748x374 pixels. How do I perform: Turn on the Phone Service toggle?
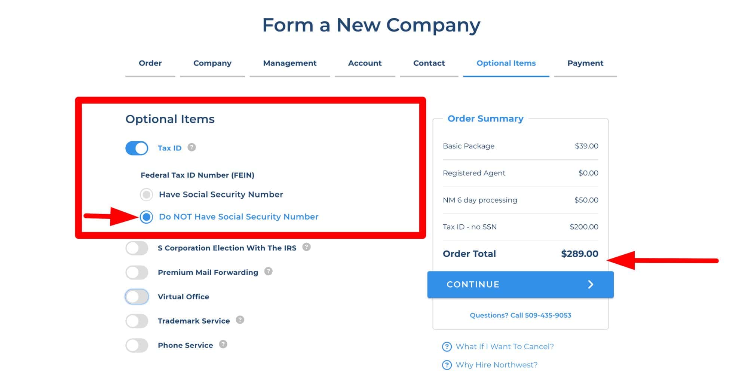(x=137, y=346)
